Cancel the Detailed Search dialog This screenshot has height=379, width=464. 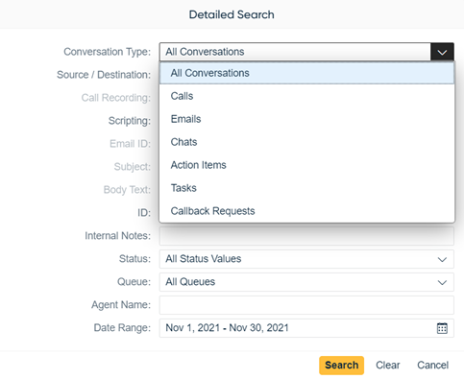point(432,366)
